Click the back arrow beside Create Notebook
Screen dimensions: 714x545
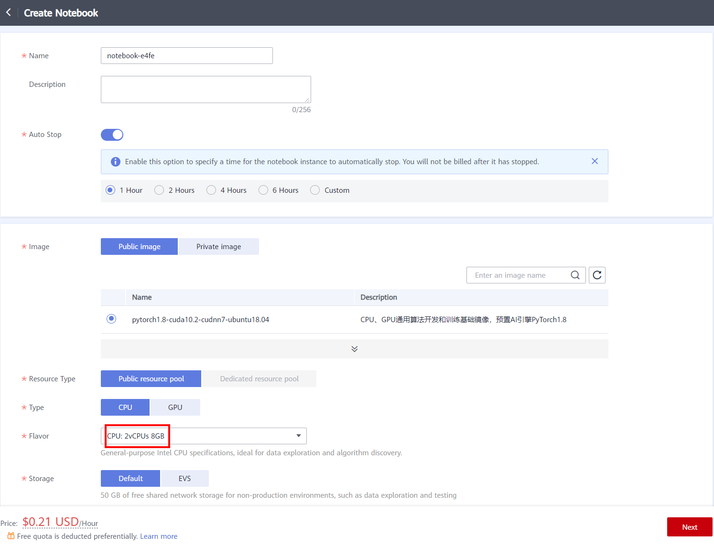[9, 12]
